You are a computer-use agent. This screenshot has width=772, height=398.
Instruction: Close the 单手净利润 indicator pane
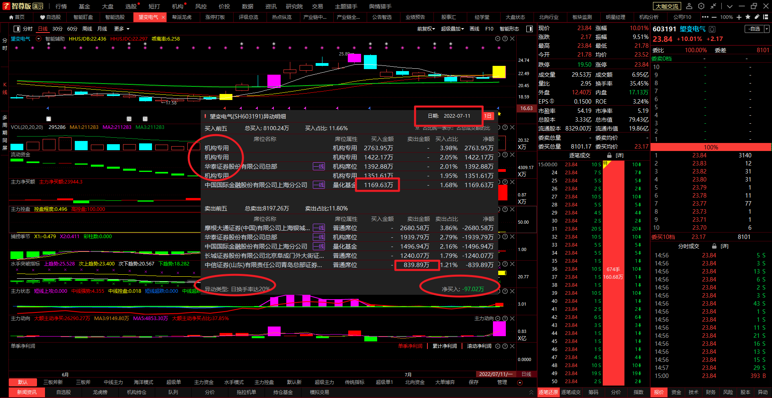click(512, 346)
